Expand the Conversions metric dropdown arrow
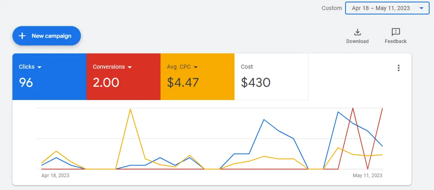434x190 pixels. pos(130,67)
